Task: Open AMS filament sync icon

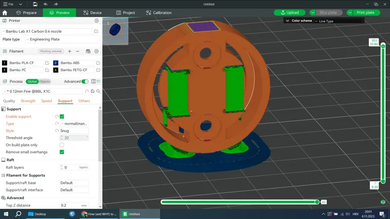Action: click(88, 51)
